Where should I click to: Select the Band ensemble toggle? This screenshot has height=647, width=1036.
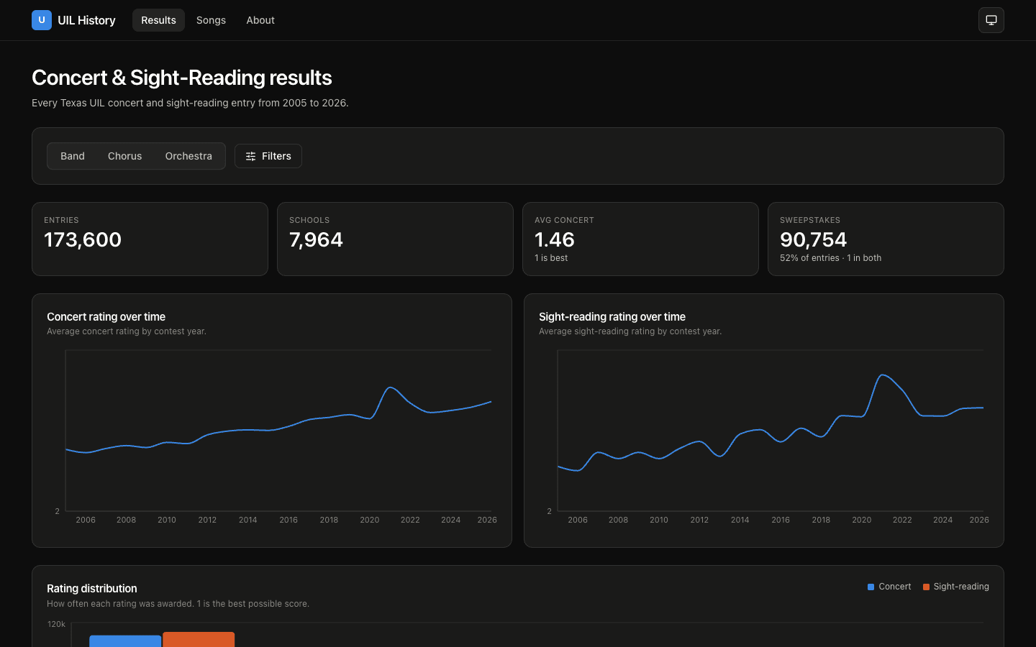pyautogui.click(x=73, y=156)
